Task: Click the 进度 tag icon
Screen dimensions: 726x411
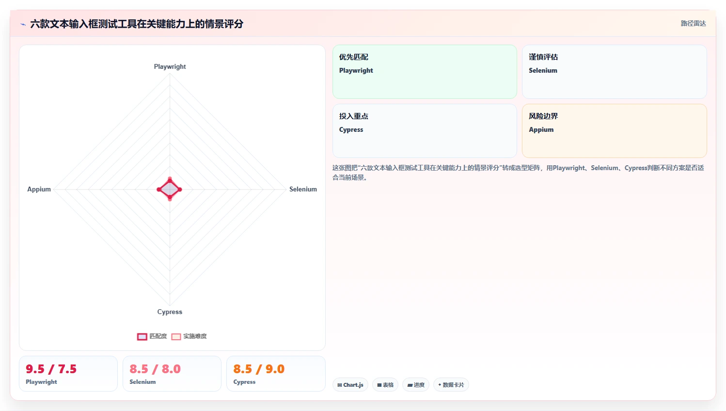Action: point(410,385)
